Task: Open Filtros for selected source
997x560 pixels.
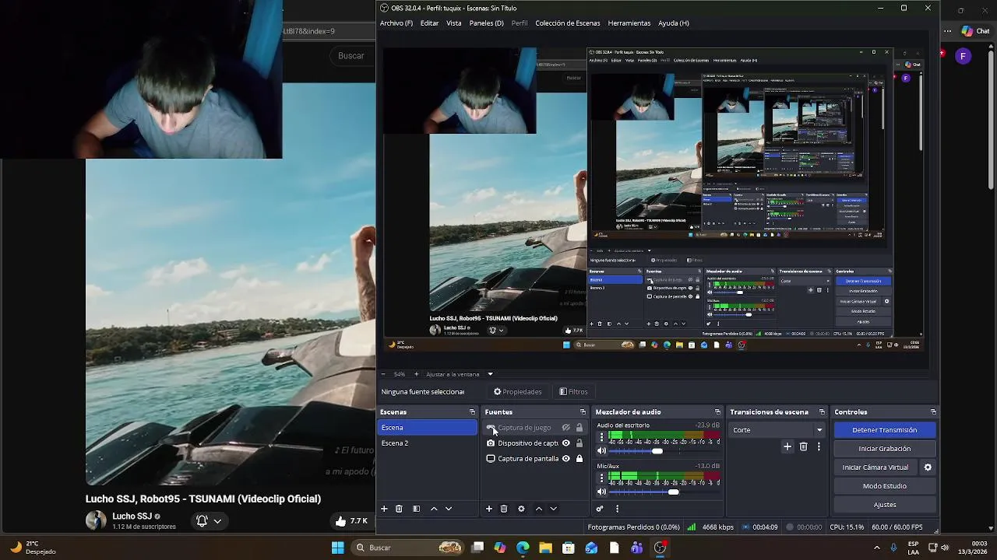Action: click(573, 392)
